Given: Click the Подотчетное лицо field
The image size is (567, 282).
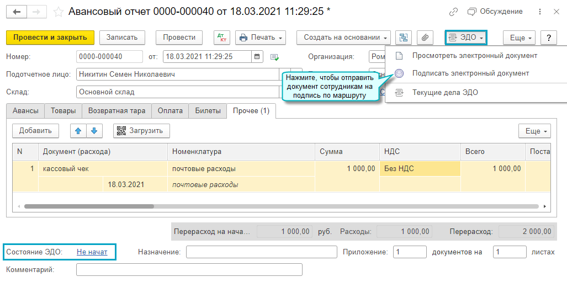Looking at the screenshot, I should pos(178,75).
